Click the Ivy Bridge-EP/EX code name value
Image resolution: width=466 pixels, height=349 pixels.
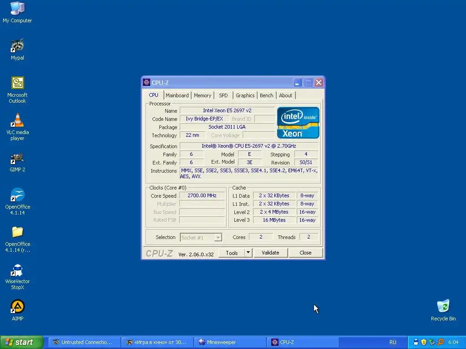tap(204, 119)
